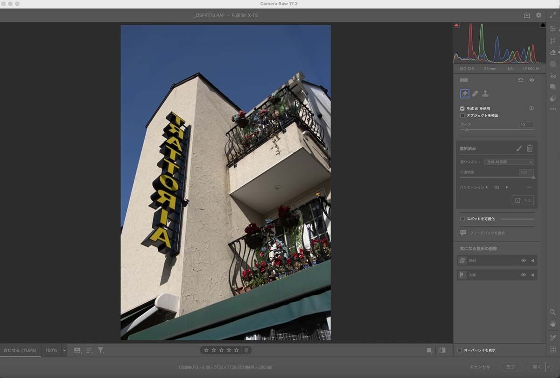This screenshot has width=560, height=378.
Task: Choose the Clone stamp mode
Action: tap(485, 94)
